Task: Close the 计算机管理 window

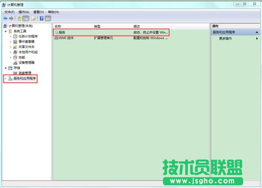Action: 255,4
